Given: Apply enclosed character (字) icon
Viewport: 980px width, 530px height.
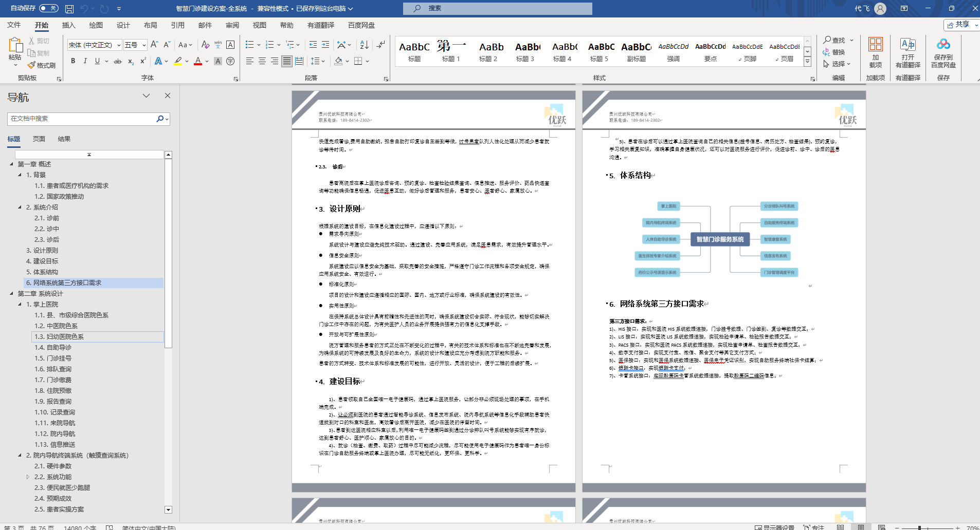Looking at the screenshot, I should click(230, 61).
